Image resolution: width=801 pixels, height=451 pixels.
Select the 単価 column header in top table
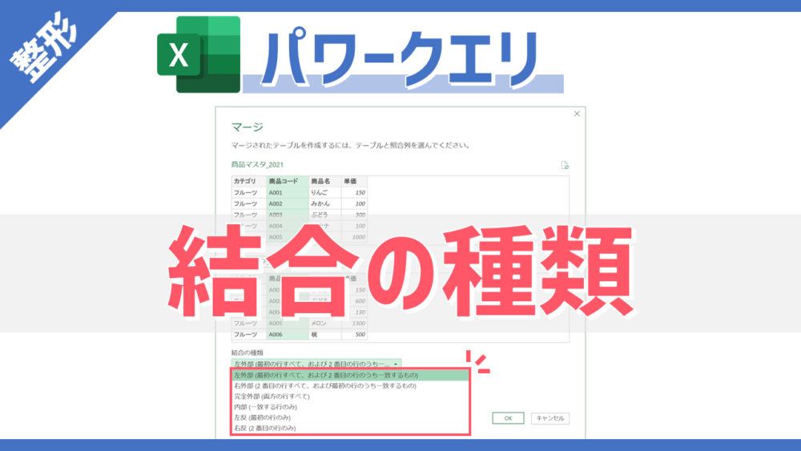coord(354,181)
